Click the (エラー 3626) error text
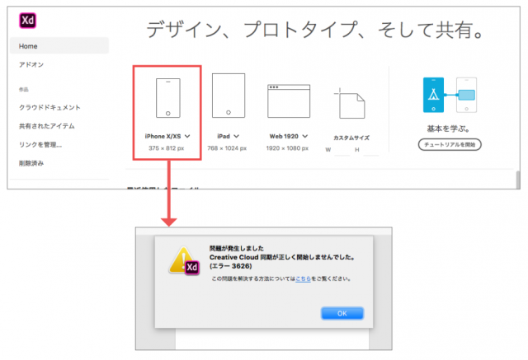The height and width of the screenshot is (360, 528). click(x=231, y=266)
